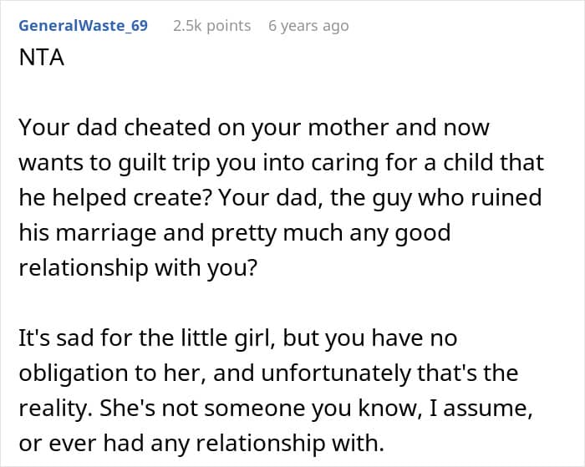This screenshot has width=585, height=467.
Task: Click the "6 years ago" timestamp
Action: (x=308, y=26)
